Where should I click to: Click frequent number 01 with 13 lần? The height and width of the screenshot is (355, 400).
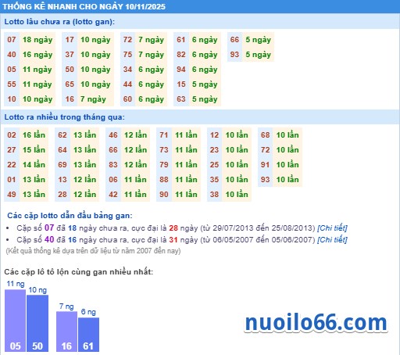tap(12, 180)
